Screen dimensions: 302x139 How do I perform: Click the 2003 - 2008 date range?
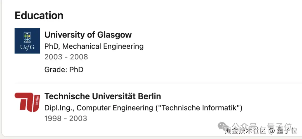coord(66,57)
